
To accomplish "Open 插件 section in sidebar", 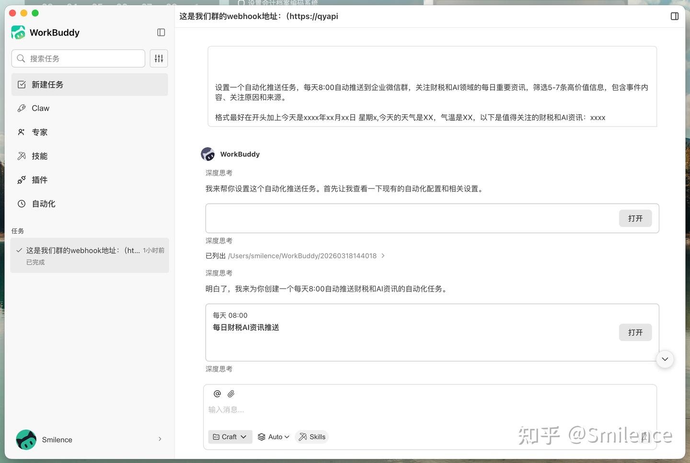I will point(90,180).
